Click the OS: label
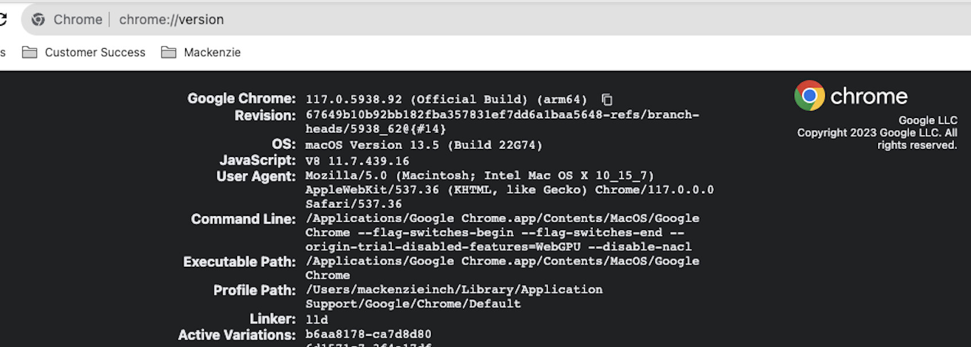The height and width of the screenshot is (347, 971). point(284,144)
